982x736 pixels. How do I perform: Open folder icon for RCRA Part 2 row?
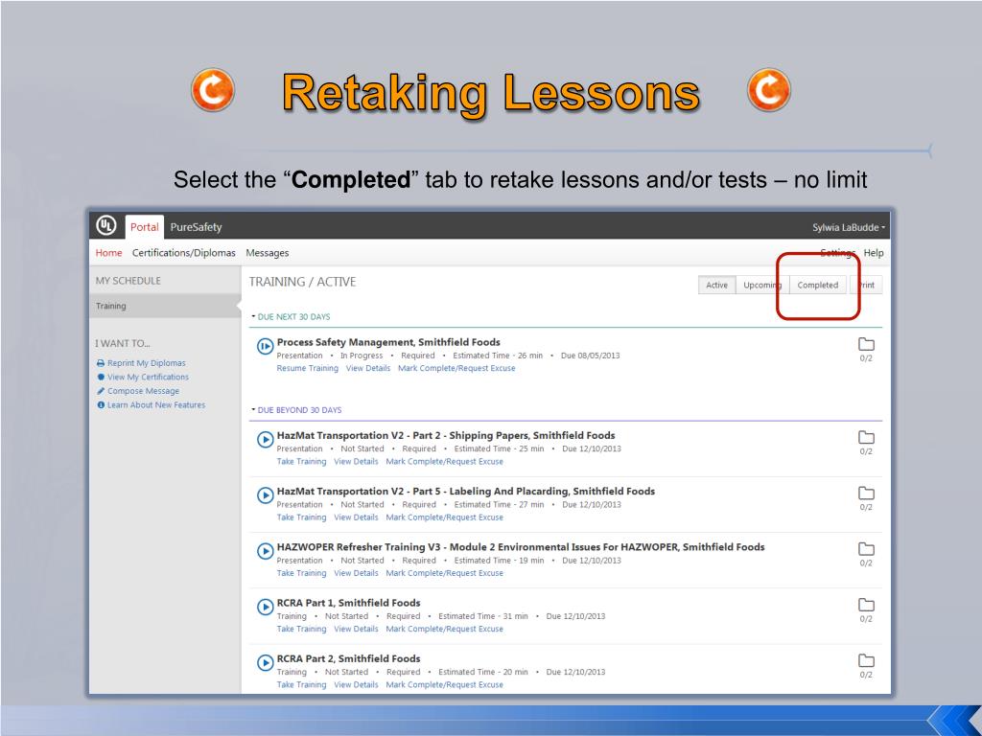click(866, 660)
